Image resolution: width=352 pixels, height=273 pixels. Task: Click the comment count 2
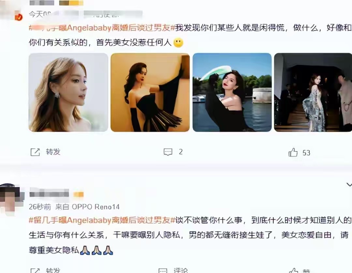click(x=181, y=152)
